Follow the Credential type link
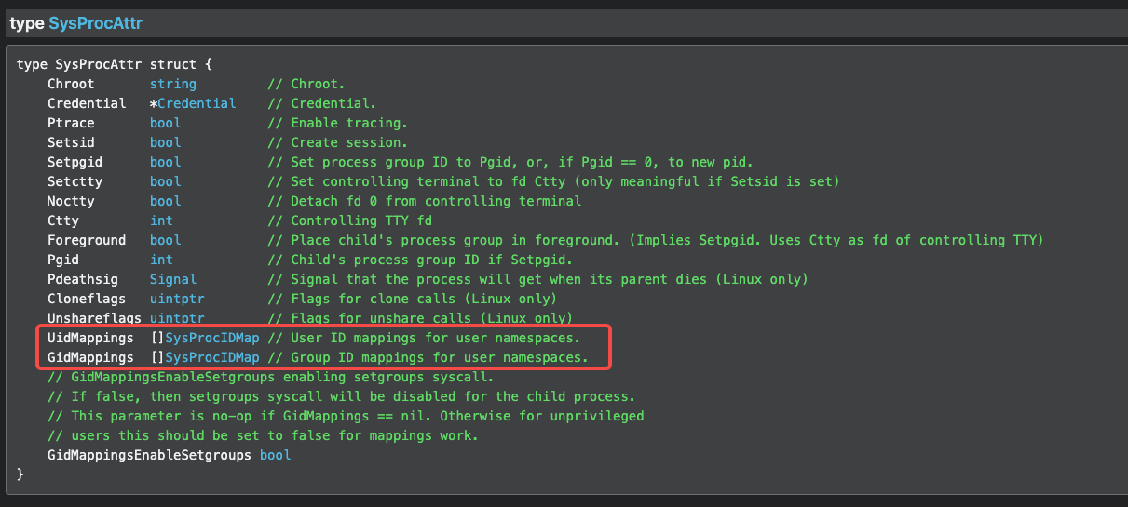Screen dimensions: 1128x507 pos(197,103)
